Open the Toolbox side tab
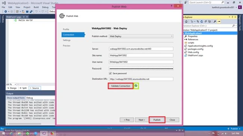Screen dimensions: 243x136 coord(3,19)
